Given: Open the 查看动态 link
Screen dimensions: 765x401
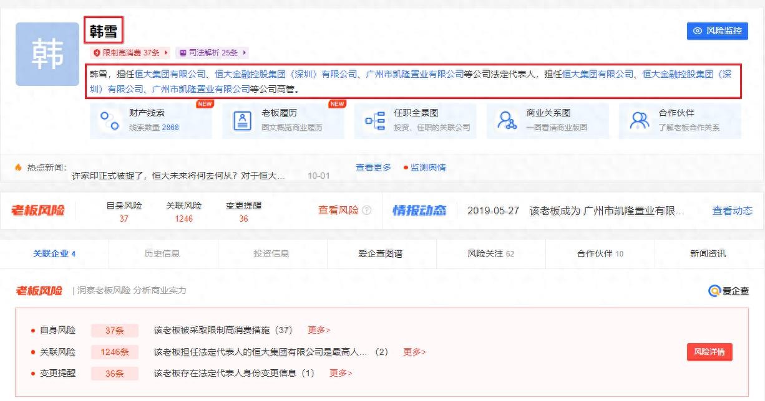Looking at the screenshot, I should [x=732, y=210].
